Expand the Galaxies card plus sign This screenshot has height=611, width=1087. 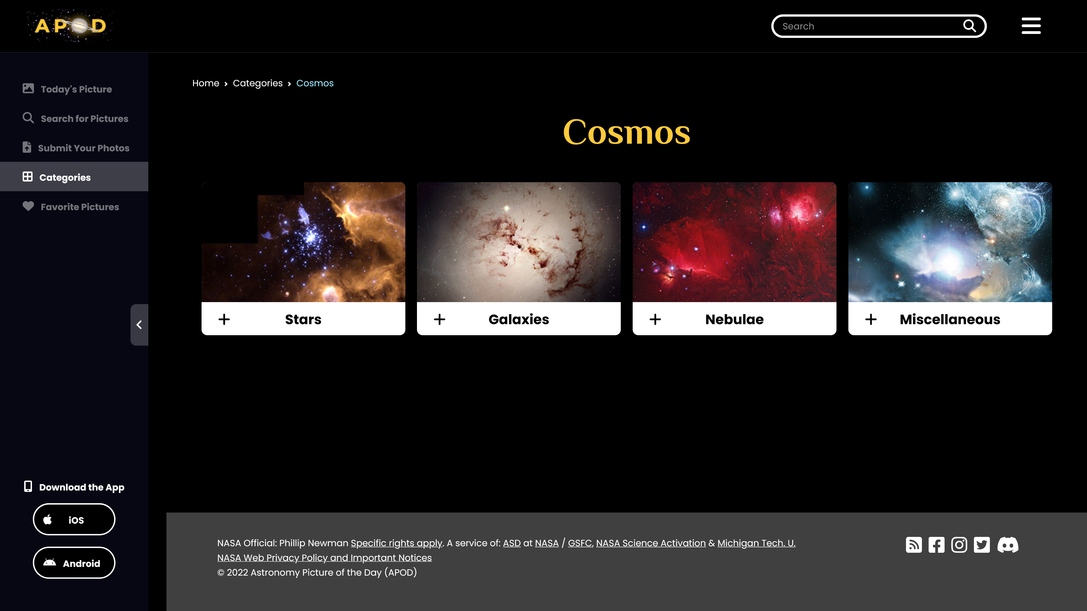click(439, 319)
